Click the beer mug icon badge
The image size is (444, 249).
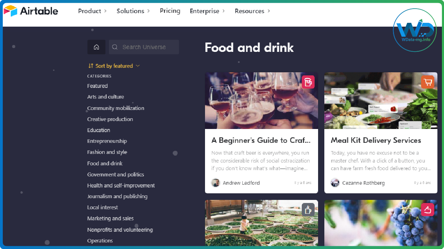(x=308, y=82)
